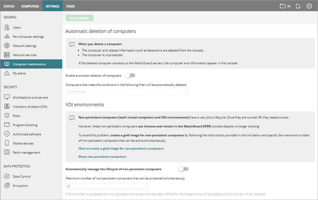Open the Select a filter dropdown
The width and height of the screenshot is (318, 200).
point(127,91)
